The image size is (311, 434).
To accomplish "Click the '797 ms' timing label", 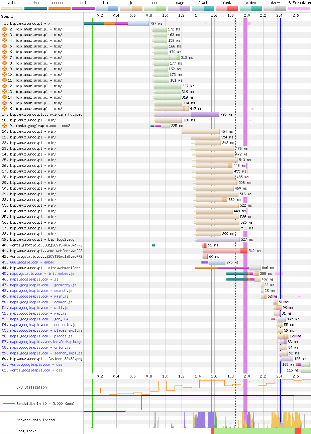I will [156, 23].
